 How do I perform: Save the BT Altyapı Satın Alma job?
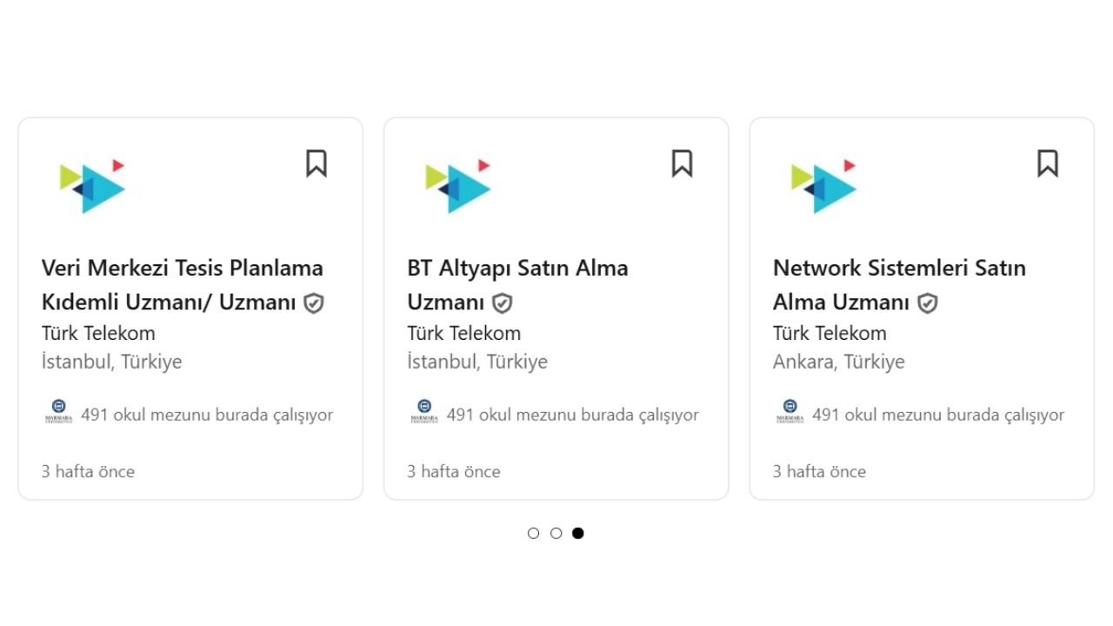[x=682, y=163]
